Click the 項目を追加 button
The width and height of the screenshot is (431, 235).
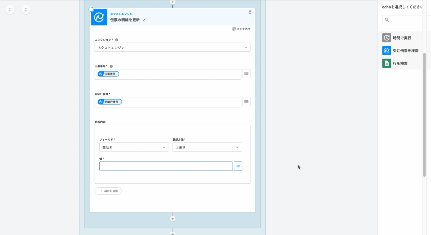[x=108, y=191]
